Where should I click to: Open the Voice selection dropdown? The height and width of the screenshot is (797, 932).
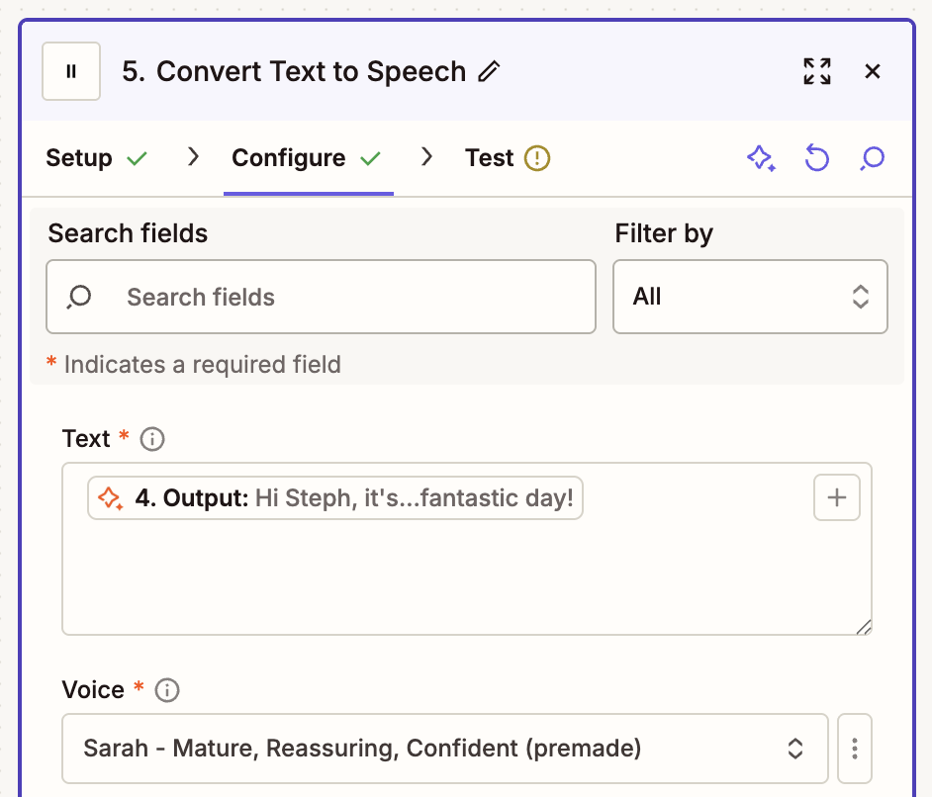click(794, 749)
